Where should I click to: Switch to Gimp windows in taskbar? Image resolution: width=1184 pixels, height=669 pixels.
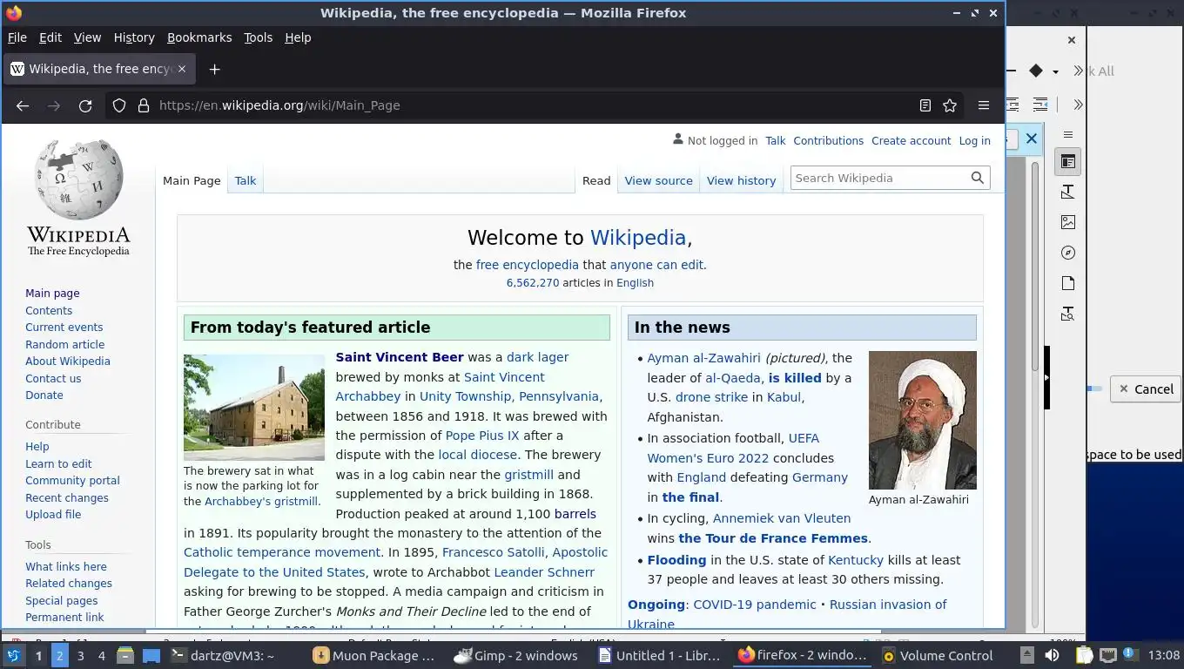coord(517,656)
